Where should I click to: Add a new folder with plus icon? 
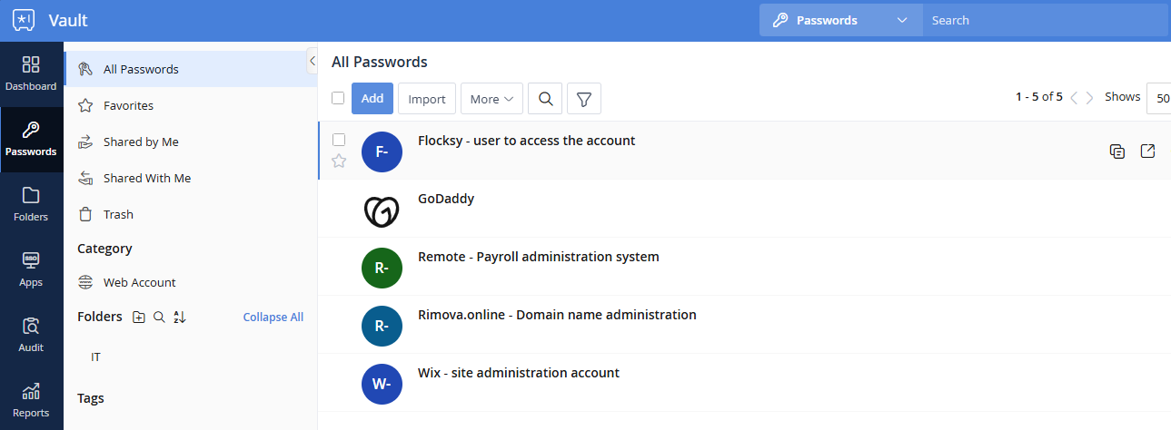[138, 317]
